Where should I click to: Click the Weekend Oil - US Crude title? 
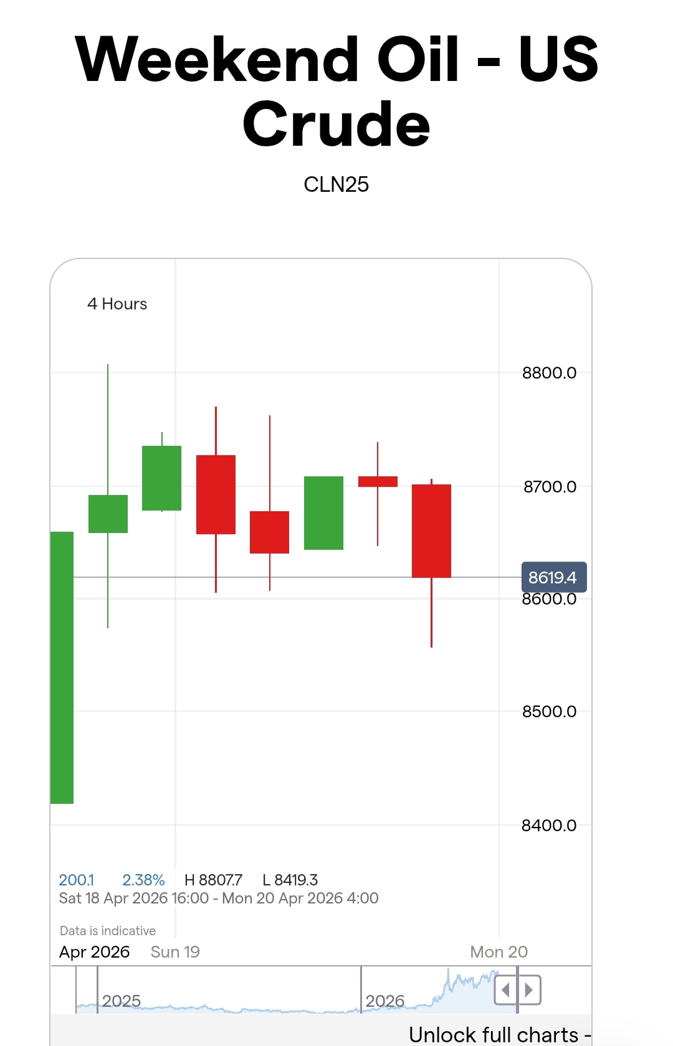point(336,91)
